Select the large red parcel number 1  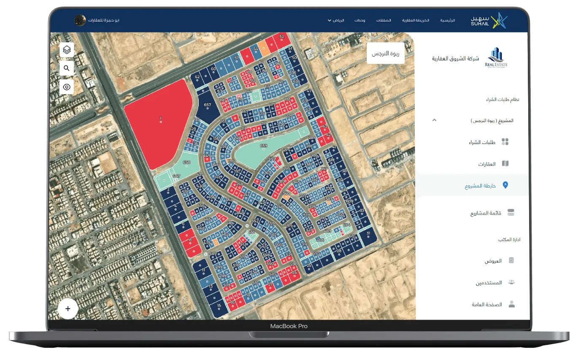(160, 122)
